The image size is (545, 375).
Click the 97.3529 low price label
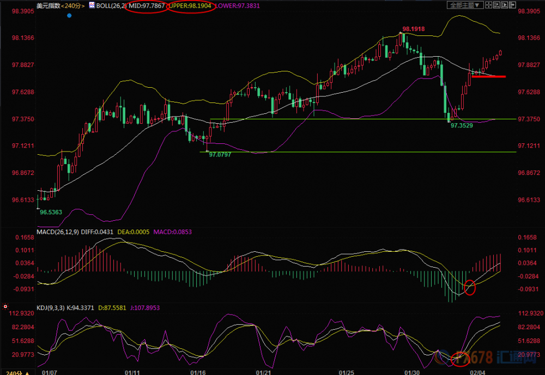(462, 125)
